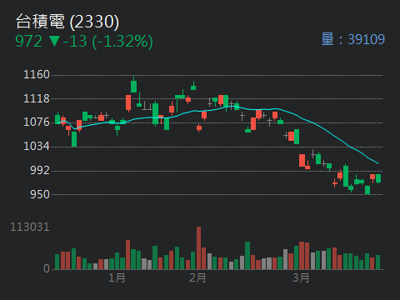Click the stock title 台積電 (2330)

[67, 22]
